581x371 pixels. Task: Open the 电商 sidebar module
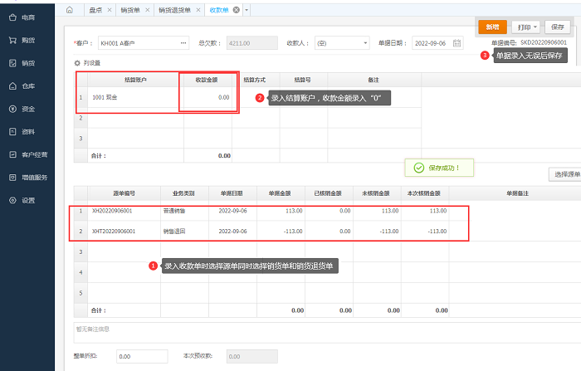click(22, 17)
